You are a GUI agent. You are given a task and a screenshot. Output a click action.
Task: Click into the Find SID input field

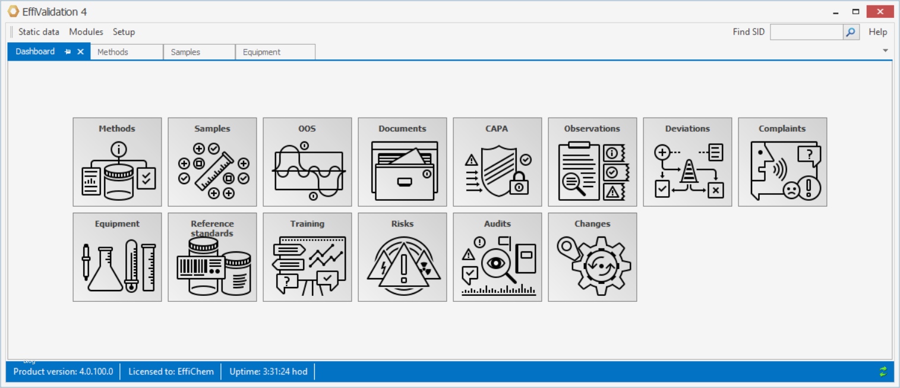[x=807, y=32]
